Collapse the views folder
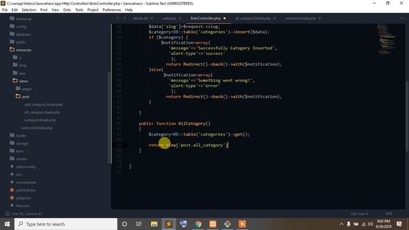 [x=20, y=81]
